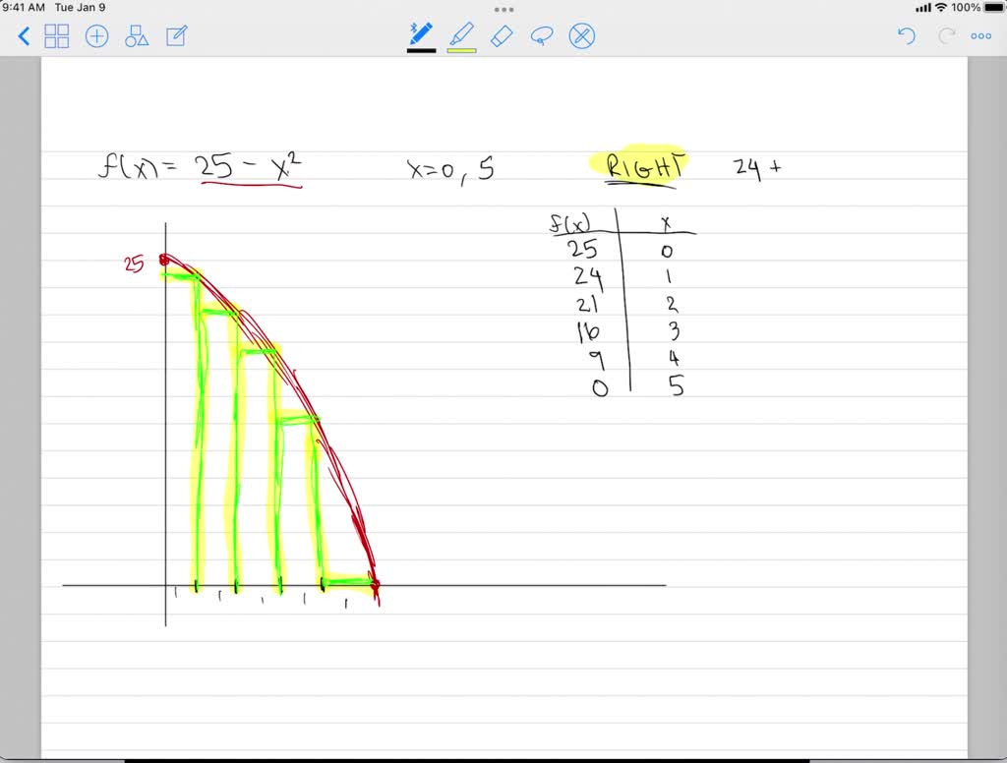Tap the top-center ellipsis handle
The width and height of the screenshot is (1007, 763).
(504, 10)
